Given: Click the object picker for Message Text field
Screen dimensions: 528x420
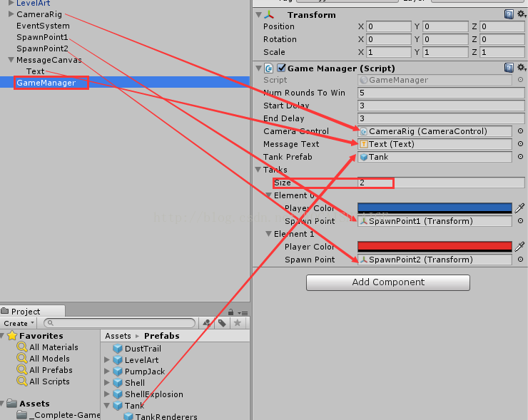Looking at the screenshot, I should pyautogui.click(x=521, y=144).
